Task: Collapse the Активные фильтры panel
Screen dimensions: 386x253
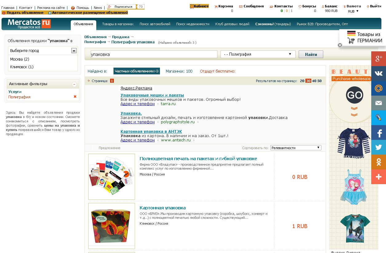Action: tap(74, 84)
